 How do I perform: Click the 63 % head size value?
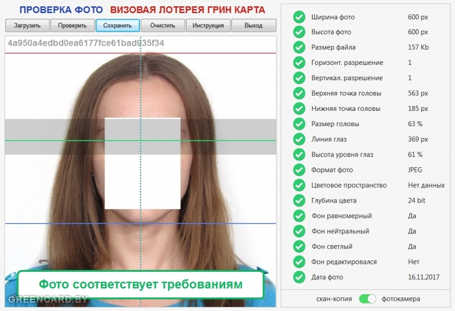(415, 124)
